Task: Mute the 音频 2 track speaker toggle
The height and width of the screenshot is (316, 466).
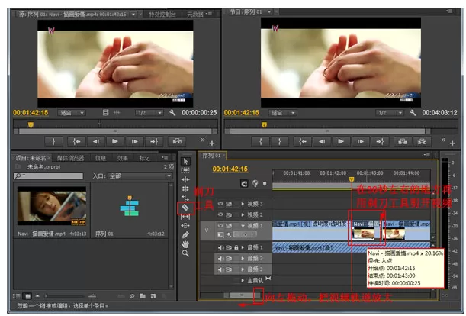Action: (x=220, y=258)
